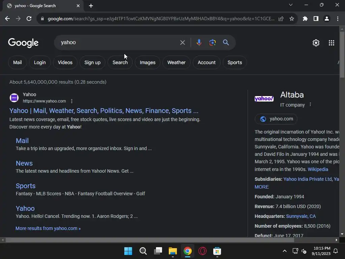Open more options beside IT company
Image resolution: width=345 pixels, height=259 pixels.
coord(310,105)
